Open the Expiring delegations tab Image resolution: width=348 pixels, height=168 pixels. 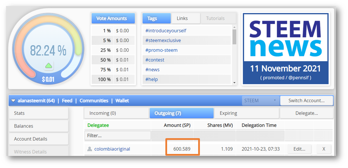[x=246, y=113]
